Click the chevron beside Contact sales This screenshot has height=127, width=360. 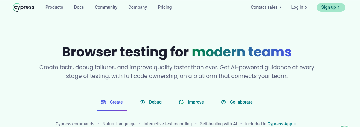280,8
